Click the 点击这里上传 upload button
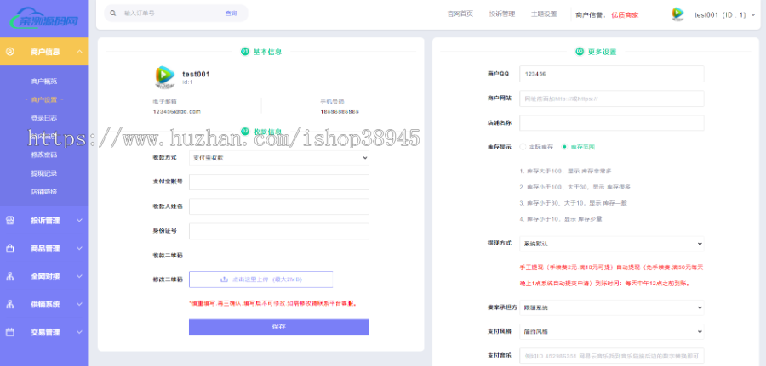This screenshot has width=766, height=366. (260, 279)
